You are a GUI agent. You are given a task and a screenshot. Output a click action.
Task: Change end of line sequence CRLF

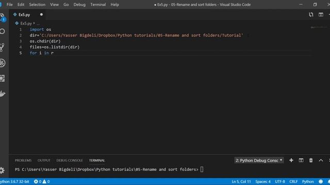[293, 181]
